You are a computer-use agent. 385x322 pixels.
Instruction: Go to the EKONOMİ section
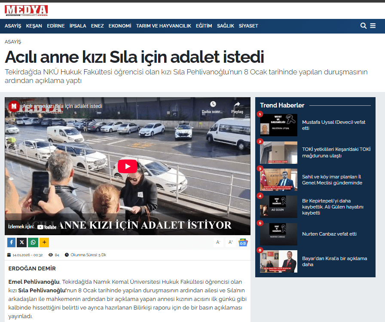[120, 26]
